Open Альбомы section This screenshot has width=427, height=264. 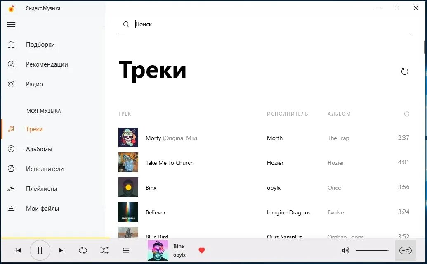pyautogui.click(x=39, y=149)
